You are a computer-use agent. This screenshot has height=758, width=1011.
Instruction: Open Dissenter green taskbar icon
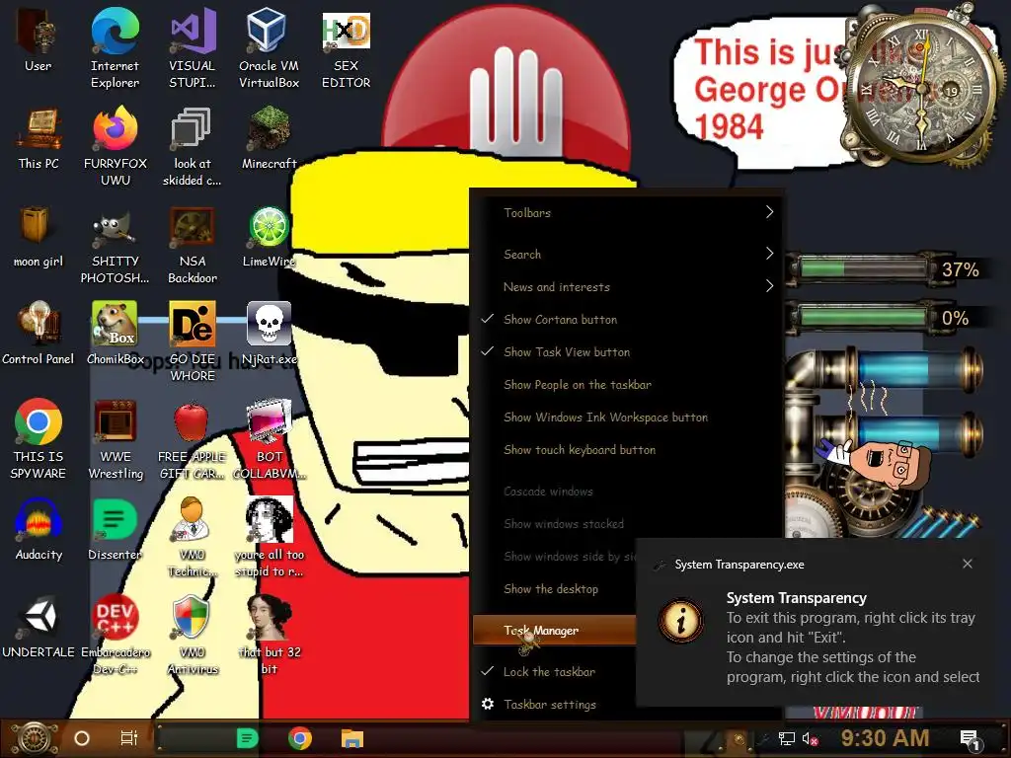click(x=247, y=738)
